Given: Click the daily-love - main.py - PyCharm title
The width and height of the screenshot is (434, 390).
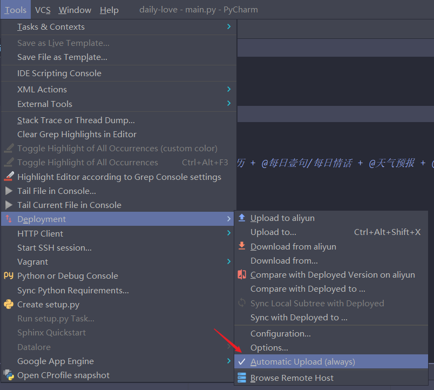Looking at the screenshot, I should point(199,10).
